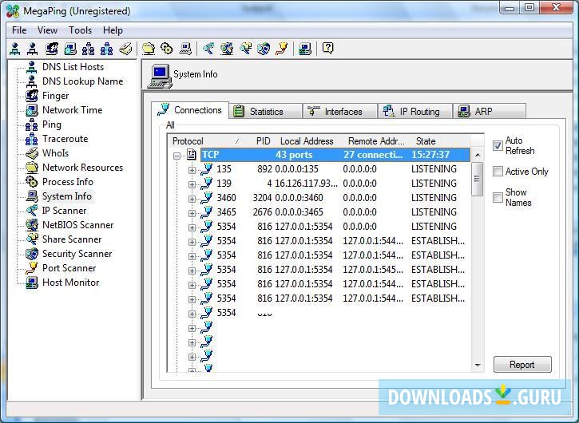Open the NetBIOS Scanner tool
This screenshot has height=423, width=579.
pos(77,225)
